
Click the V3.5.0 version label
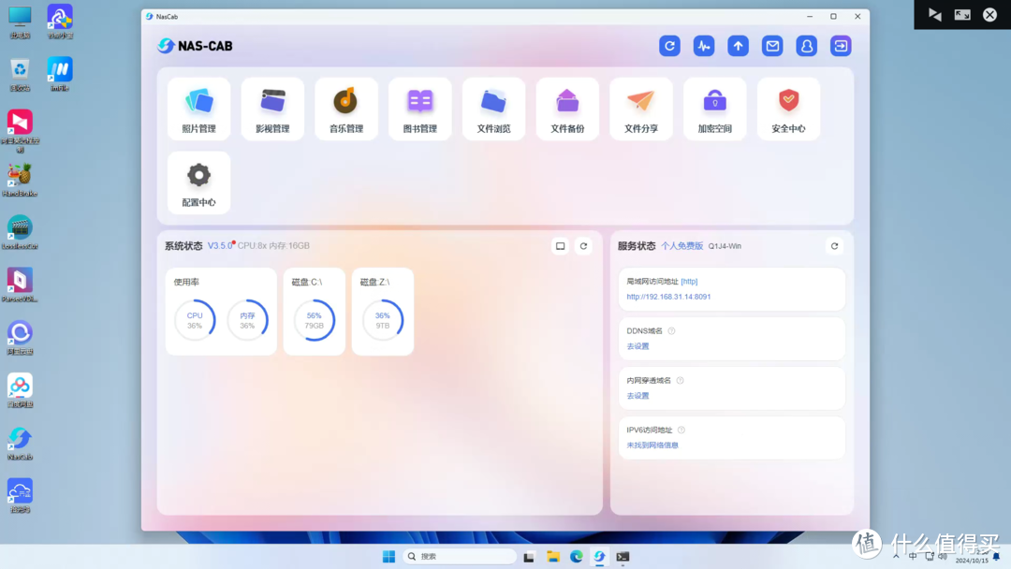[220, 245]
